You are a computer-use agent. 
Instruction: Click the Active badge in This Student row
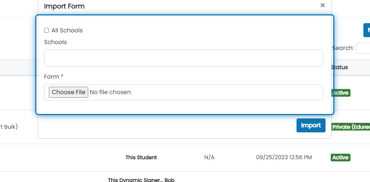pyautogui.click(x=341, y=157)
